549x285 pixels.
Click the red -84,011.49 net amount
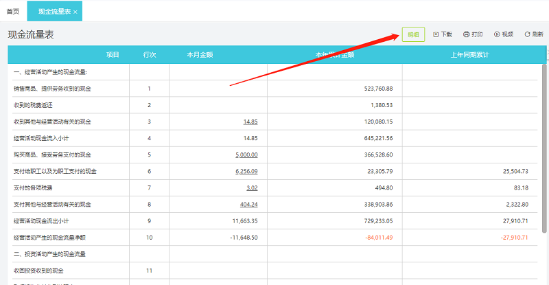point(379,238)
